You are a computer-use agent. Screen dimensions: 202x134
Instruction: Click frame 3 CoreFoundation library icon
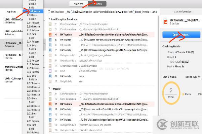click(x=50, y=29)
